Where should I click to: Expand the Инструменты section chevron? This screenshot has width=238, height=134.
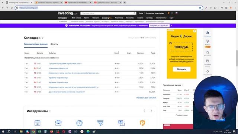(50, 111)
